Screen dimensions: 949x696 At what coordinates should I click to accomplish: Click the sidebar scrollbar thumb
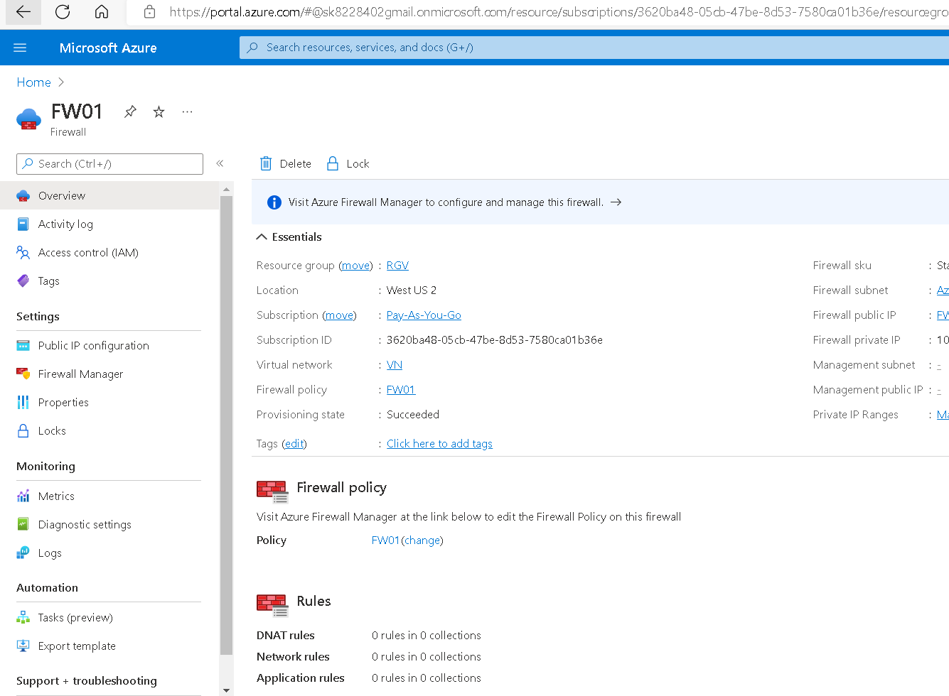point(226,425)
